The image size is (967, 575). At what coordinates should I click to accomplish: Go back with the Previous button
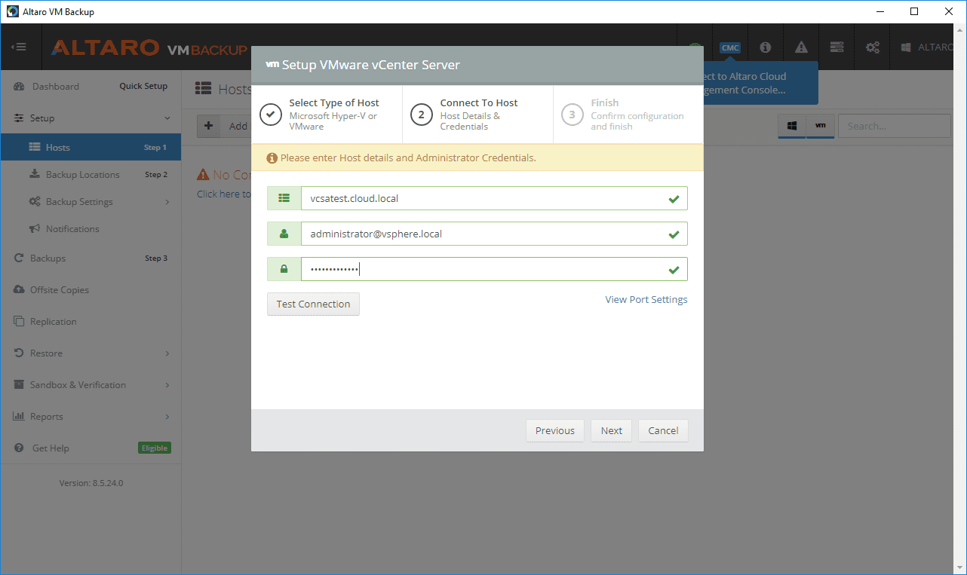[555, 430]
